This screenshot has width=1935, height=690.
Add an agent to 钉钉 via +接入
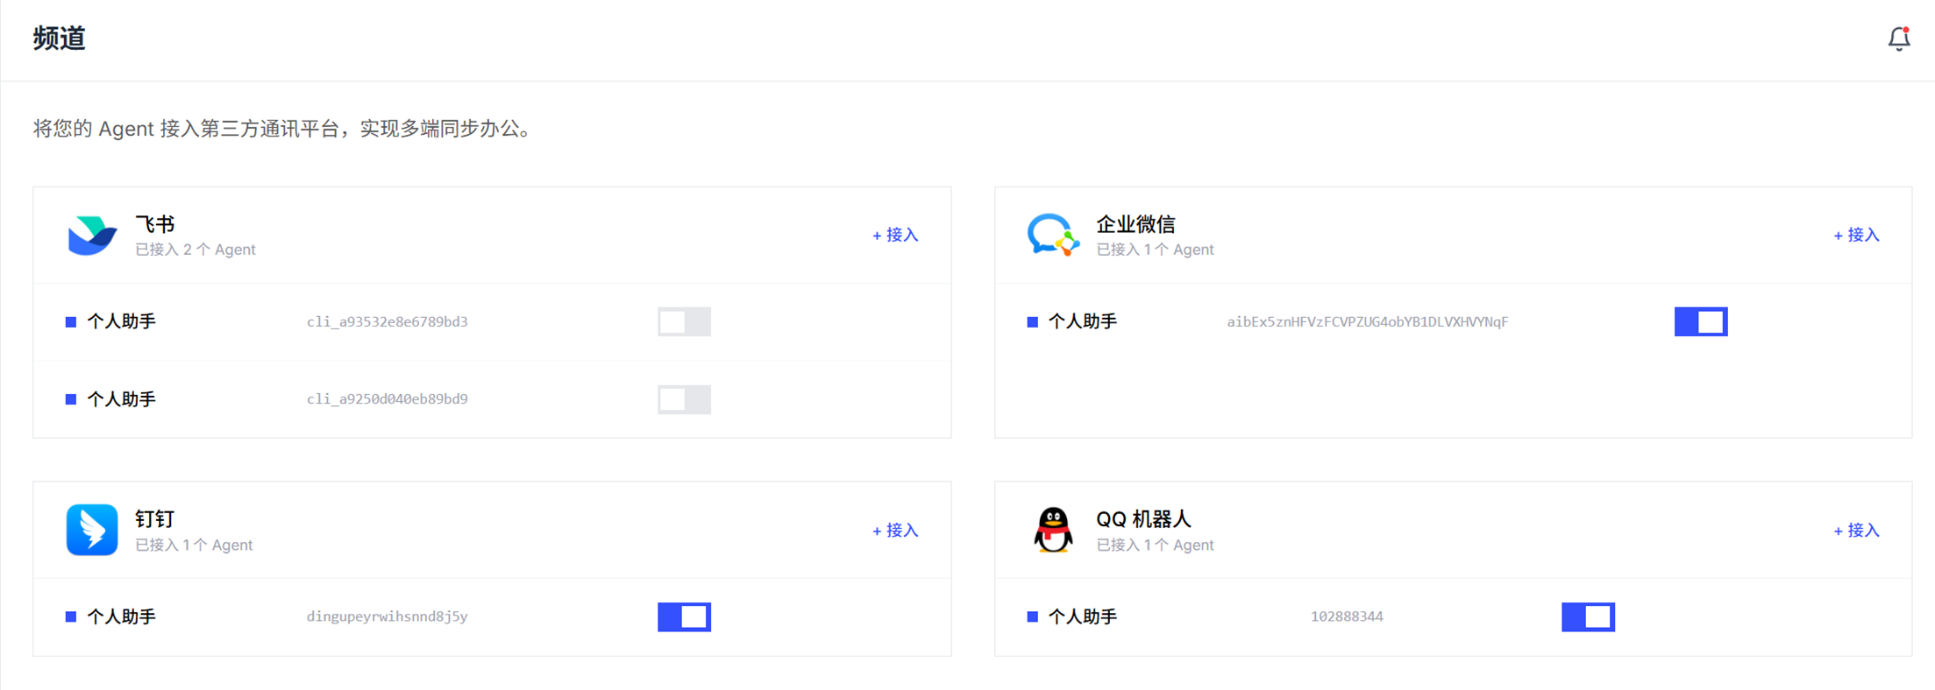(895, 530)
